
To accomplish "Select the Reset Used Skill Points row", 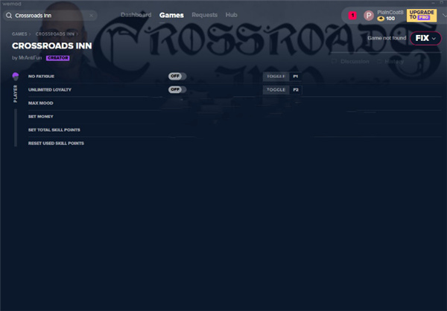I will [x=235, y=144].
